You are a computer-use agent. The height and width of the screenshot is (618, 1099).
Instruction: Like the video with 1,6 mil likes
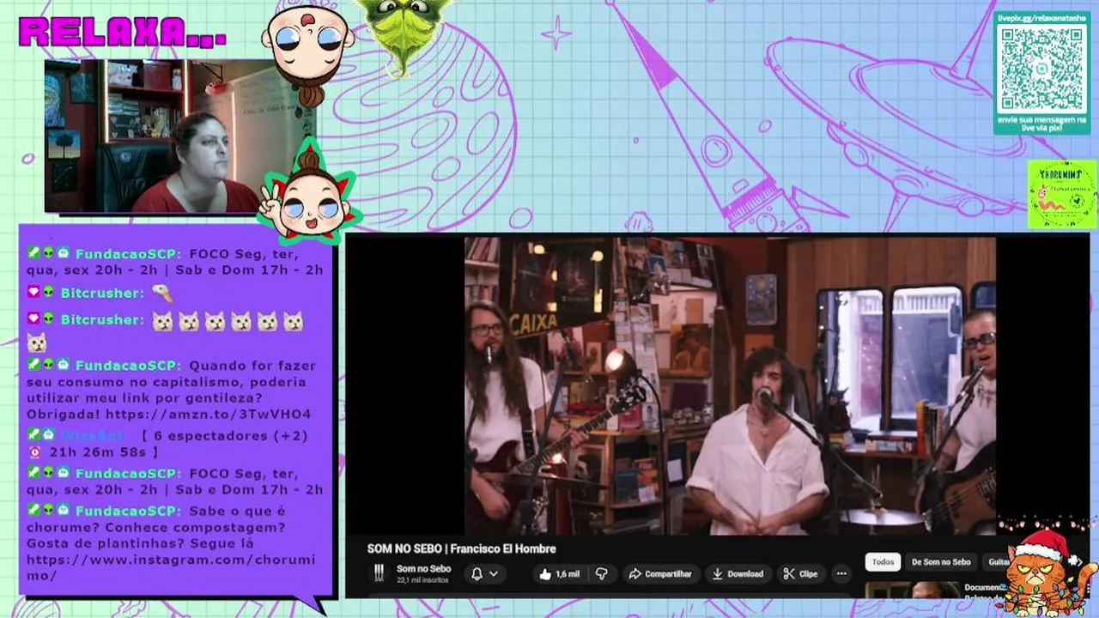coord(559,573)
